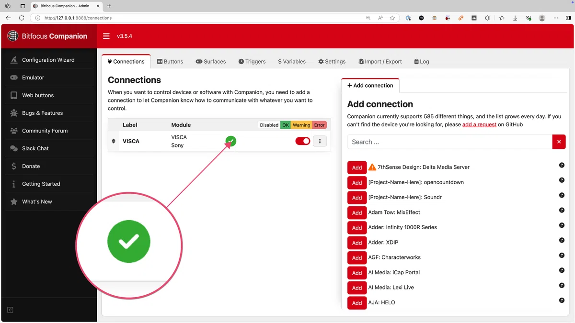Screen dimensions: 575x323
Task: Open a new browser tab
Action: tap(109, 6)
